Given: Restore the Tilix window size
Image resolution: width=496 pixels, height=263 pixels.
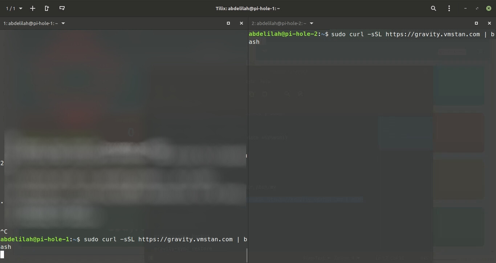Looking at the screenshot, I should (x=477, y=8).
